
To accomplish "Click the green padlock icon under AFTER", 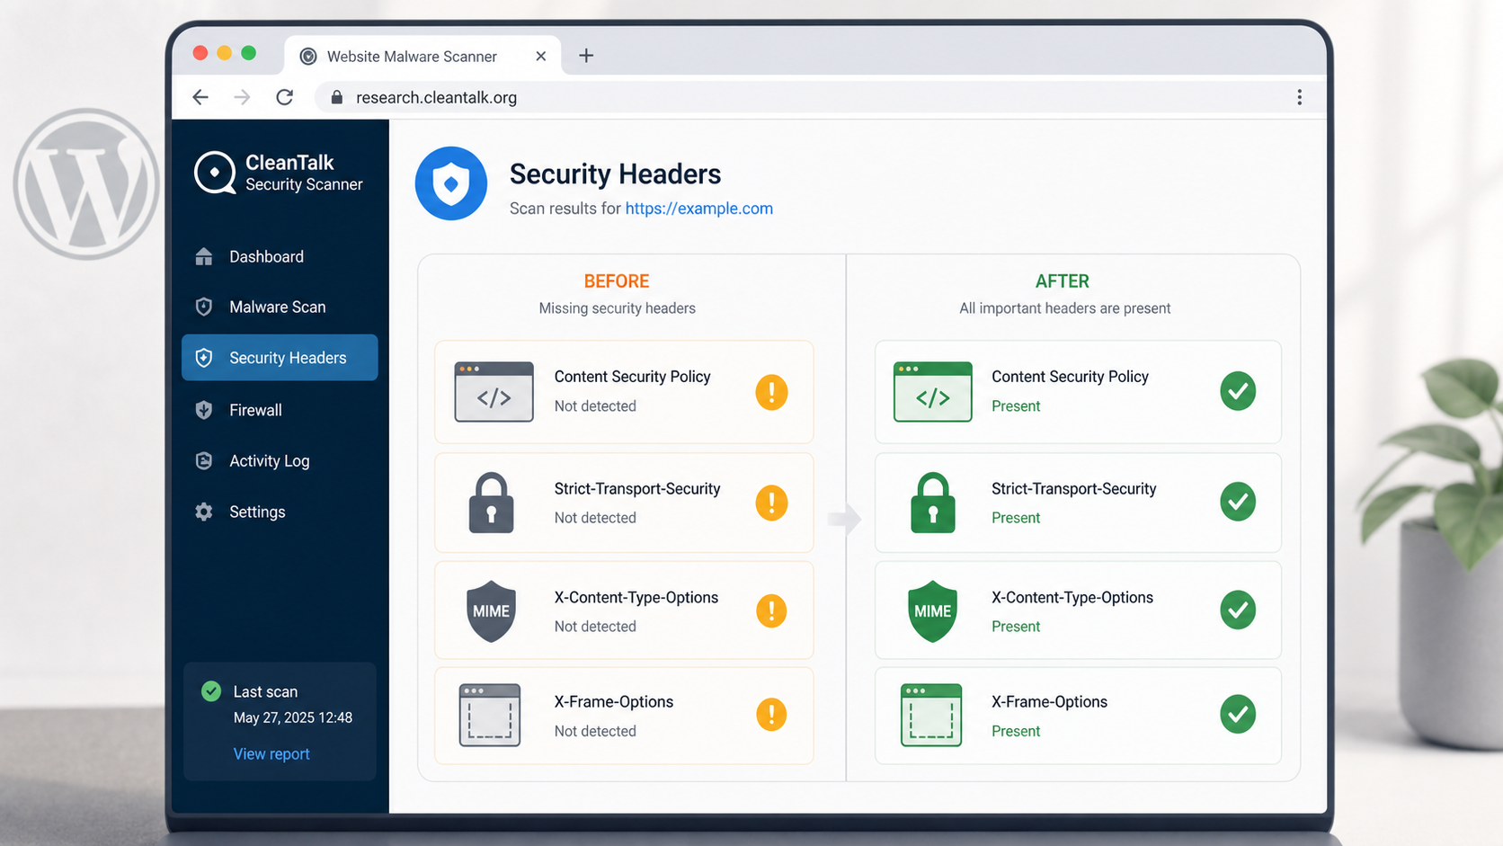I will [x=933, y=503].
